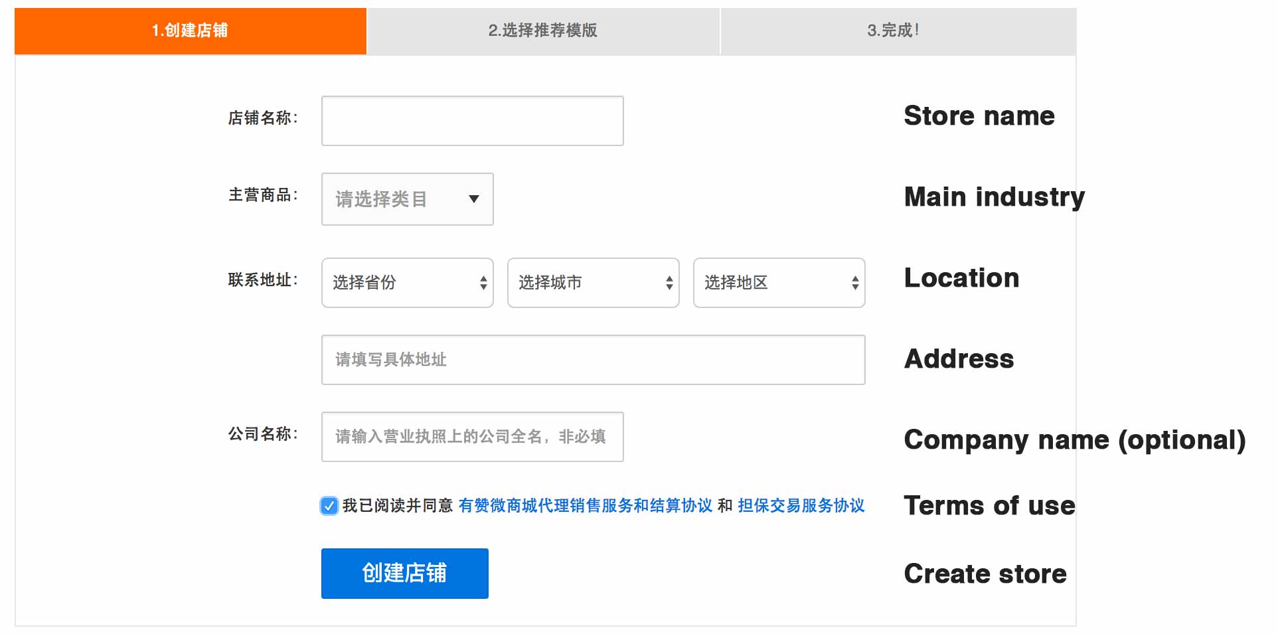Screen dimensions: 1278x636
Task: Expand the 选择城市 city dropdown
Action: 594,283
